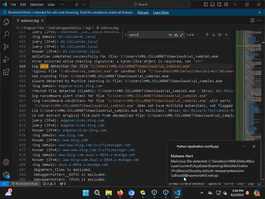Toggle Match Case in find widget
This screenshot has width=265, height=199.
pos(170,35)
